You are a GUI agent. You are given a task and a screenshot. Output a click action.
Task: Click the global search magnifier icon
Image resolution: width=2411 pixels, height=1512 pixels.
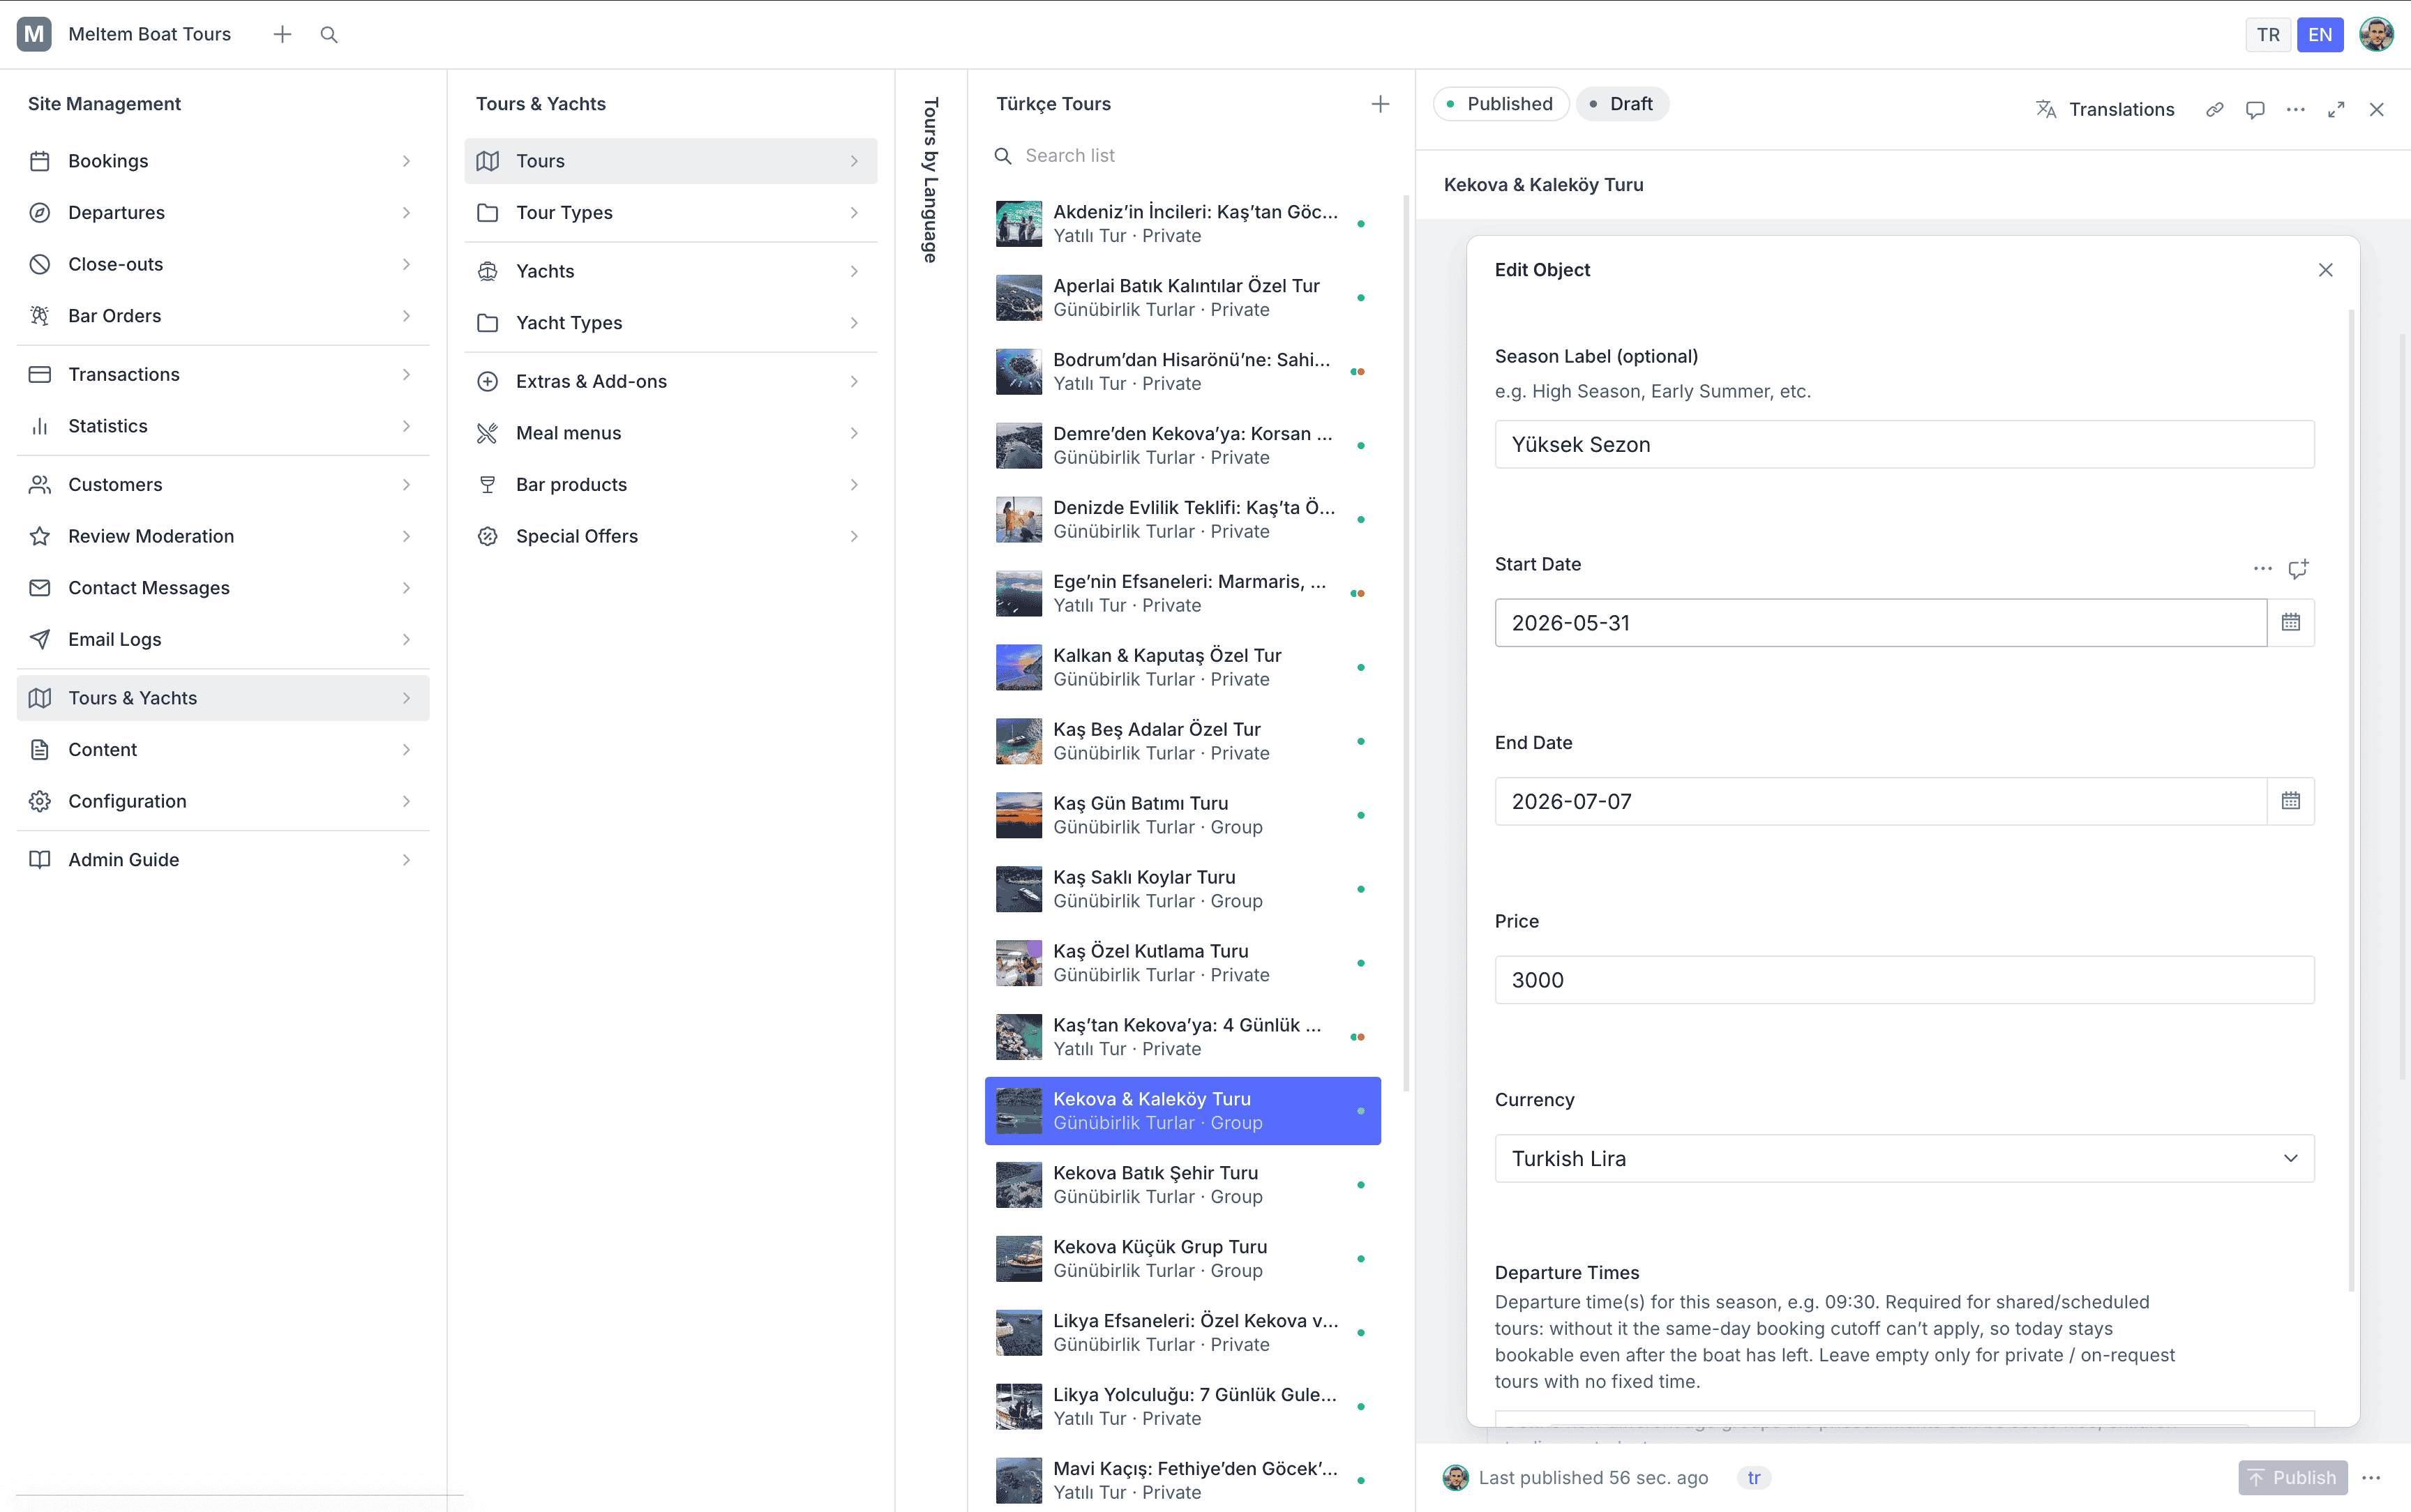329,35
